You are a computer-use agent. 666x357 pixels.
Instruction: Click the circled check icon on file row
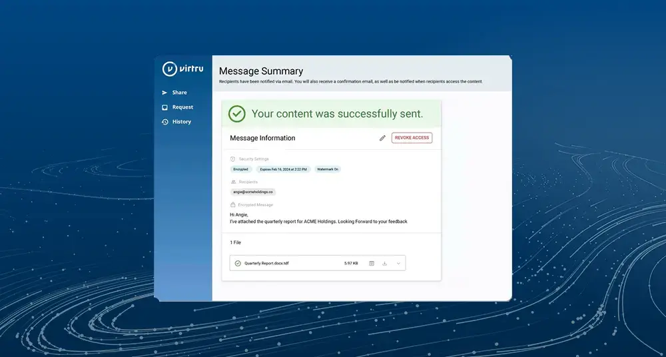pyautogui.click(x=238, y=263)
